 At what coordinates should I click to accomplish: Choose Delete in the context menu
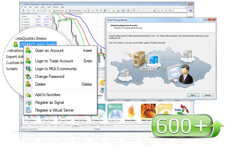pos(60,84)
